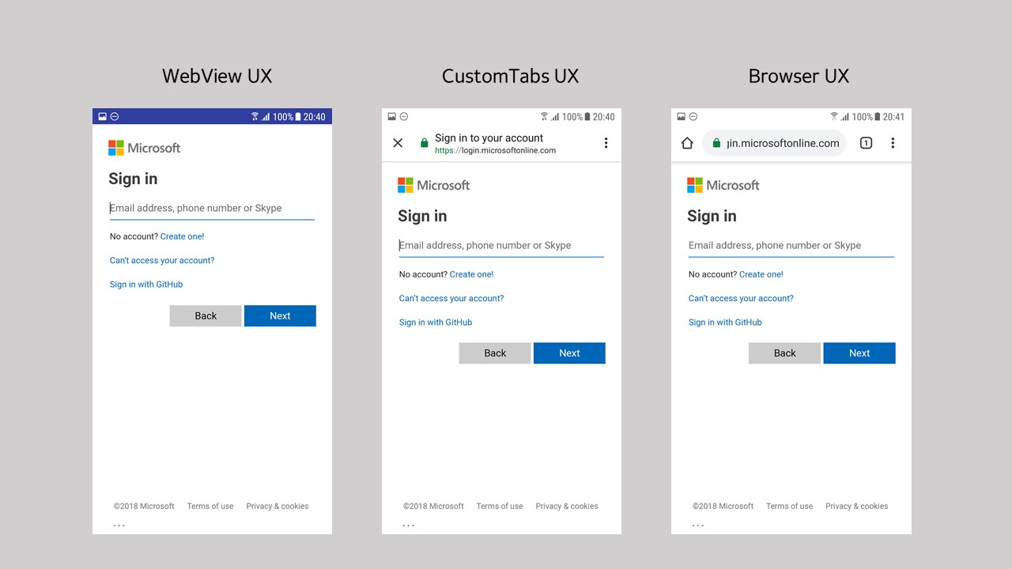Tap the Browser UX home icon
Image resolution: width=1012 pixels, height=569 pixels.
pyautogui.click(x=687, y=143)
